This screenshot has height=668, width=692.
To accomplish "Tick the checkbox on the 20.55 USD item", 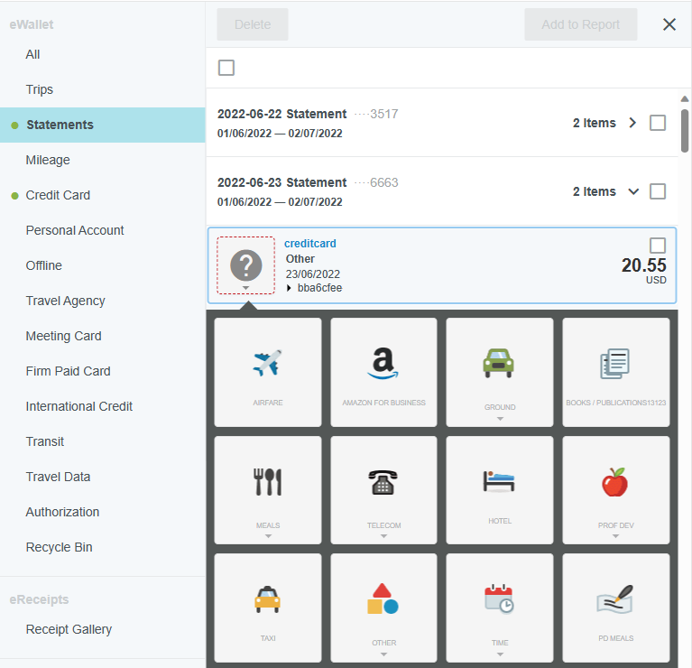I will click(658, 246).
